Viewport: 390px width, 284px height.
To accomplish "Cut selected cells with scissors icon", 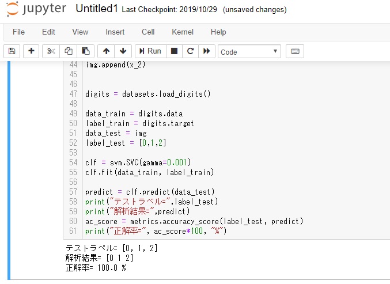I will point(51,51).
